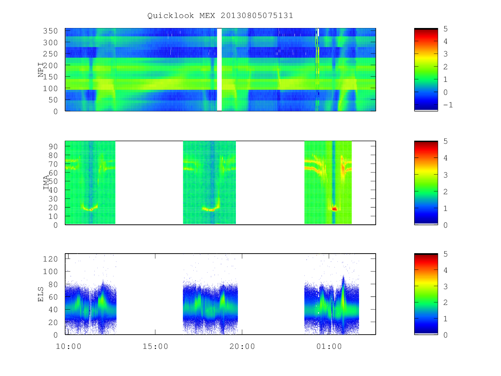Click the NPI axis label

tap(41, 69)
